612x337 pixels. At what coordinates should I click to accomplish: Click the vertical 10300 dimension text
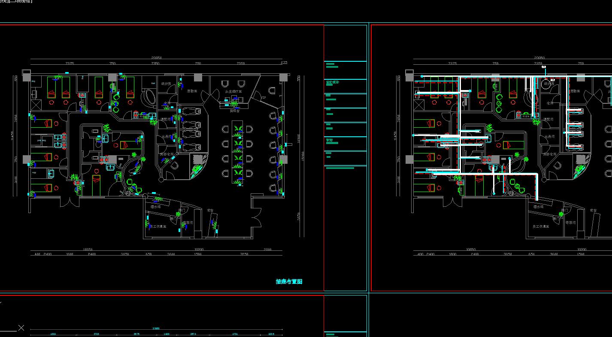[298, 138]
